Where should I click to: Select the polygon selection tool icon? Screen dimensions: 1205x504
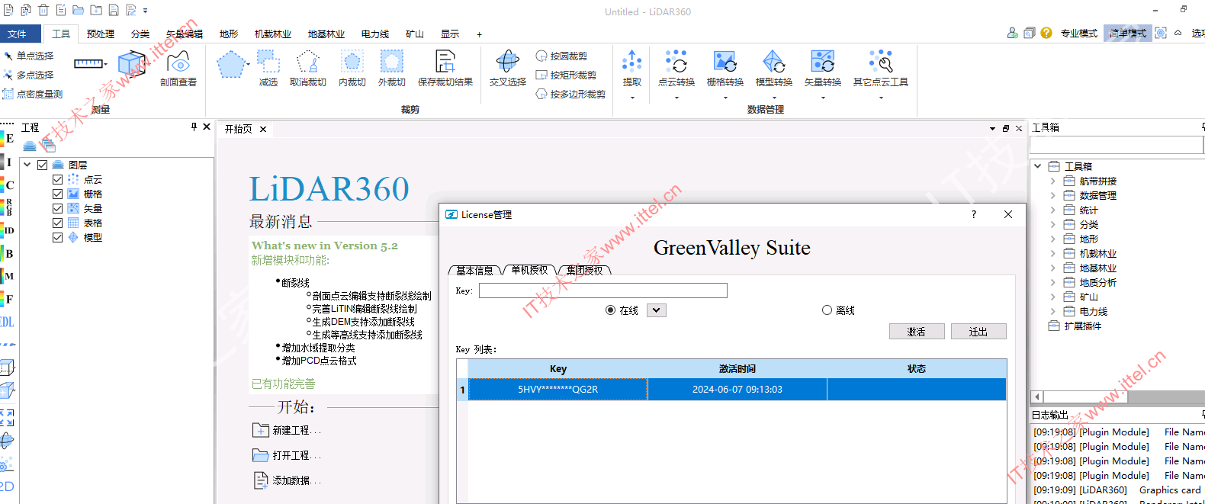[230, 65]
